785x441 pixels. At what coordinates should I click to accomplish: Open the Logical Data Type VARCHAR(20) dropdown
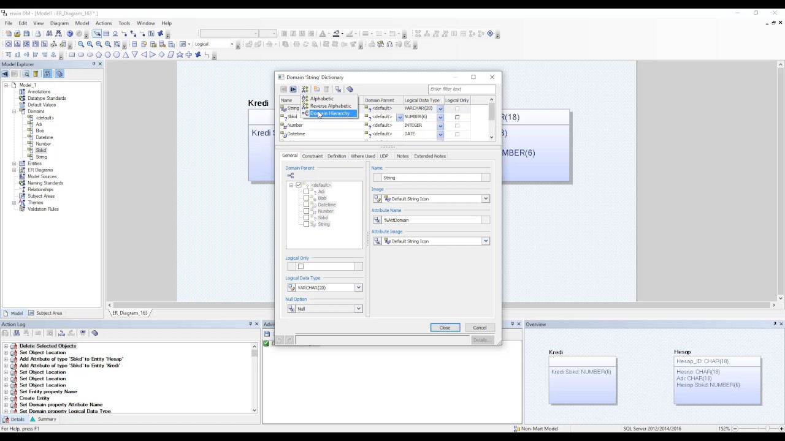358,288
